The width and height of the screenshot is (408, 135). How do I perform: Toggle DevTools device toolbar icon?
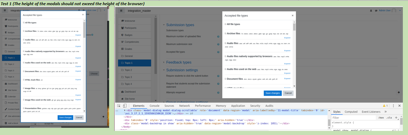pos(125,106)
